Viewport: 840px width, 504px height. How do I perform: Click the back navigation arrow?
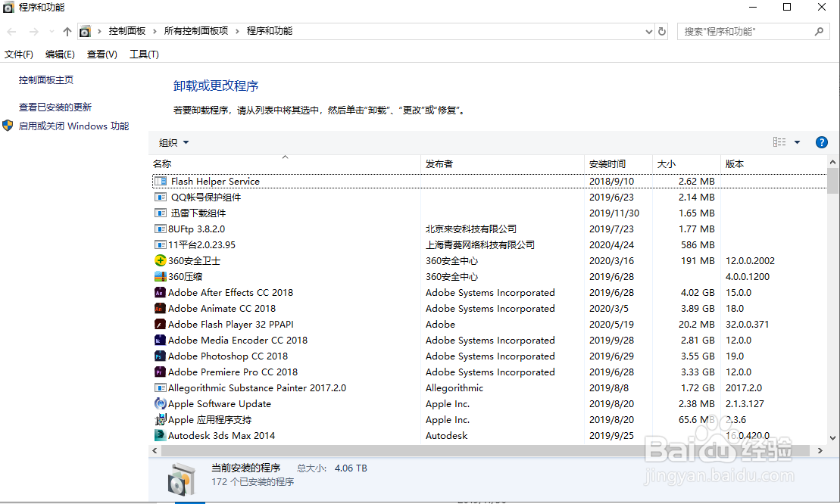pos(11,30)
